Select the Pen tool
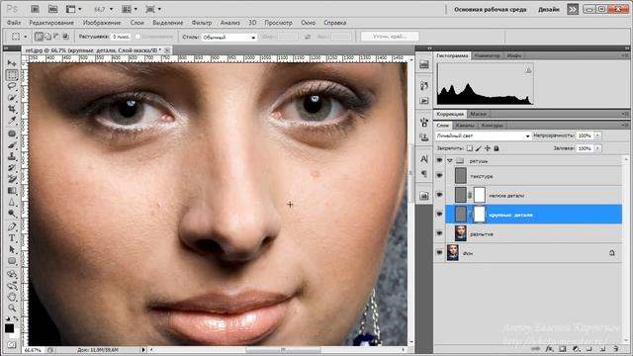Viewport: 633px width, 356px height. point(12,226)
